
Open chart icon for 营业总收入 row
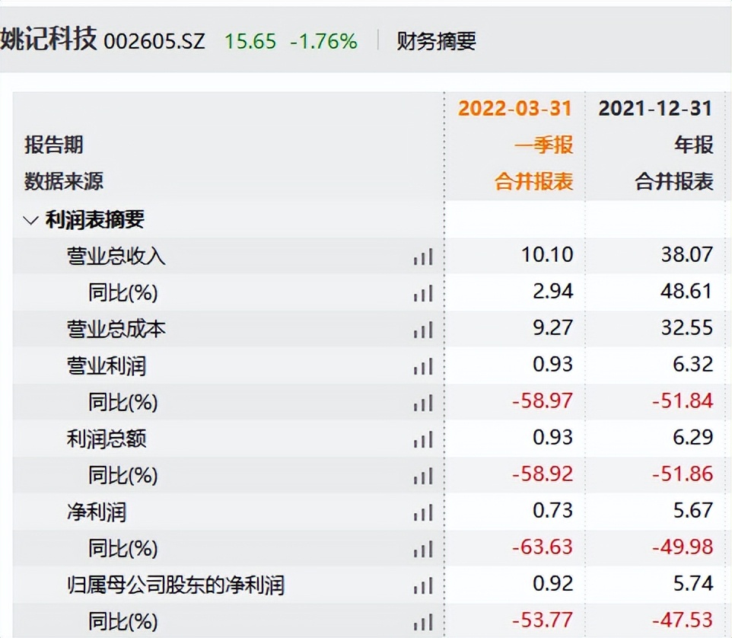pyautogui.click(x=423, y=257)
